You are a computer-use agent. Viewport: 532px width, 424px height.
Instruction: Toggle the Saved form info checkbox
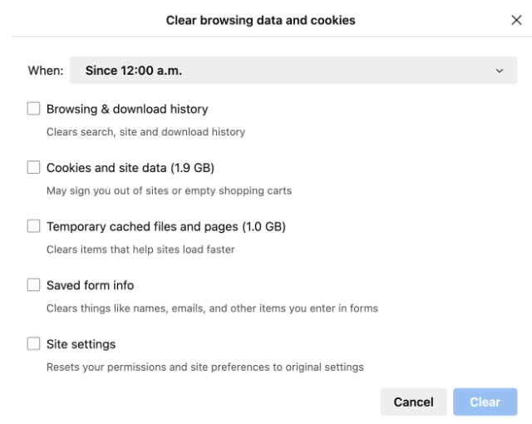34,285
